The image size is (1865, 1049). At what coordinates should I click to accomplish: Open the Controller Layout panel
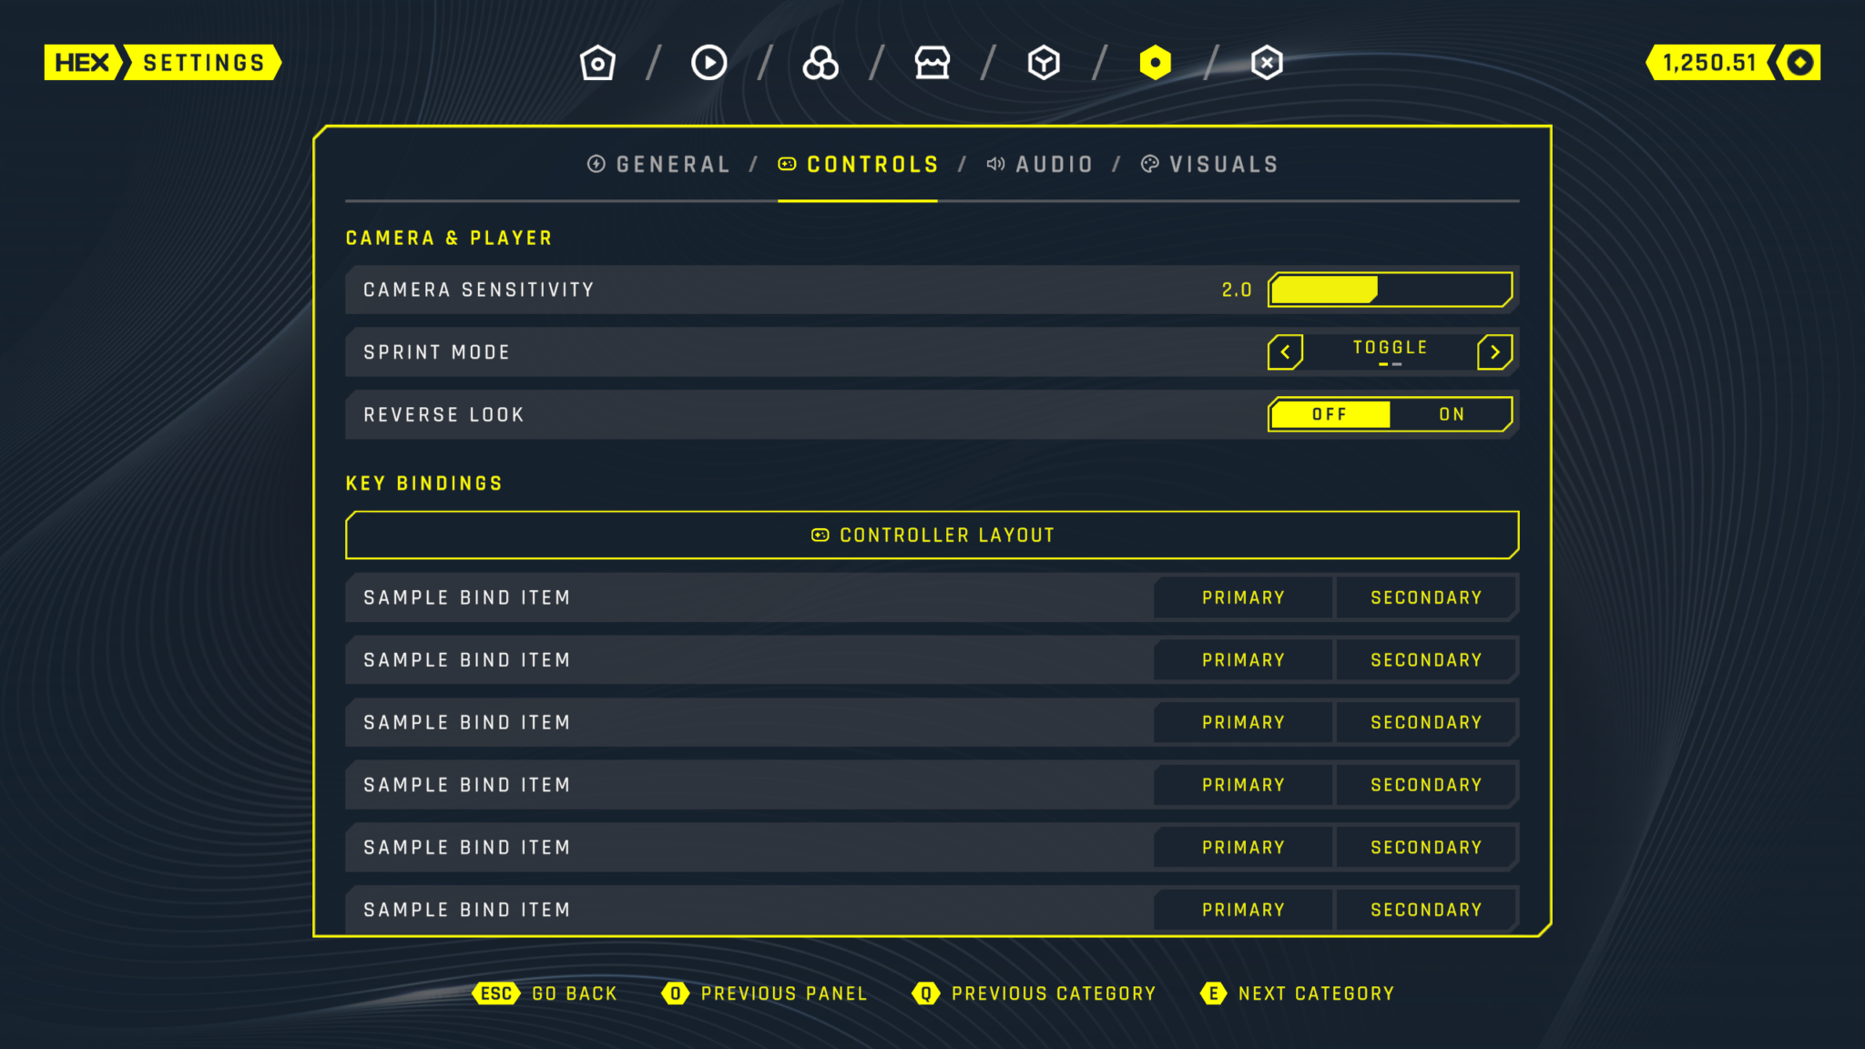(x=932, y=535)
